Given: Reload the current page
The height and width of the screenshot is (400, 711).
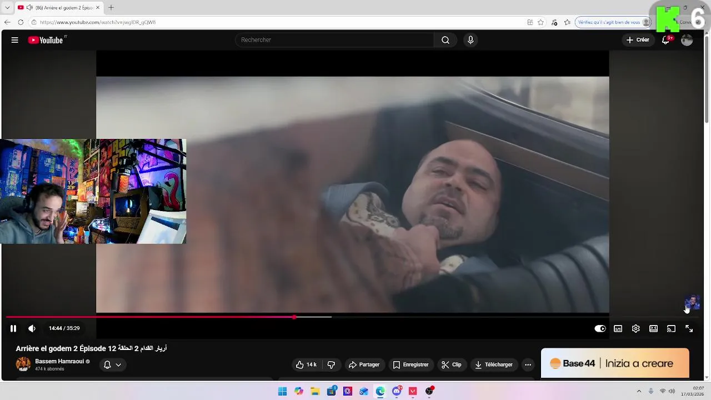Looking at the screenshot, I should [21, 22].
